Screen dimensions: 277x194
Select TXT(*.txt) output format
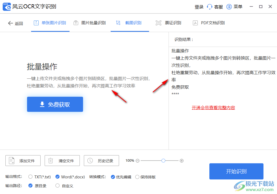tap(30, 176)
